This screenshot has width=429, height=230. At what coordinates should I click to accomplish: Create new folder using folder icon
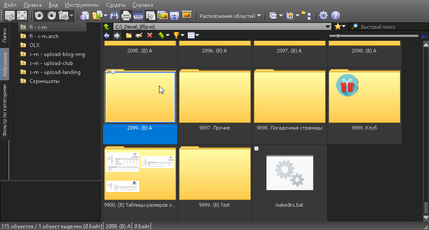pyautogui.click(x=129, y=35)
